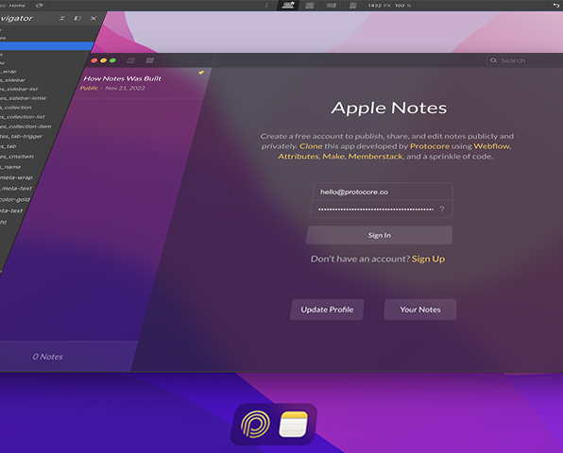Click the green maximize dot in Notes window

112,60
